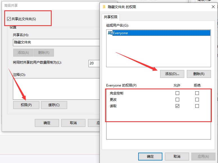
Task: Tick Deny checkbox for 读取 permission
Action: (197, 106)
